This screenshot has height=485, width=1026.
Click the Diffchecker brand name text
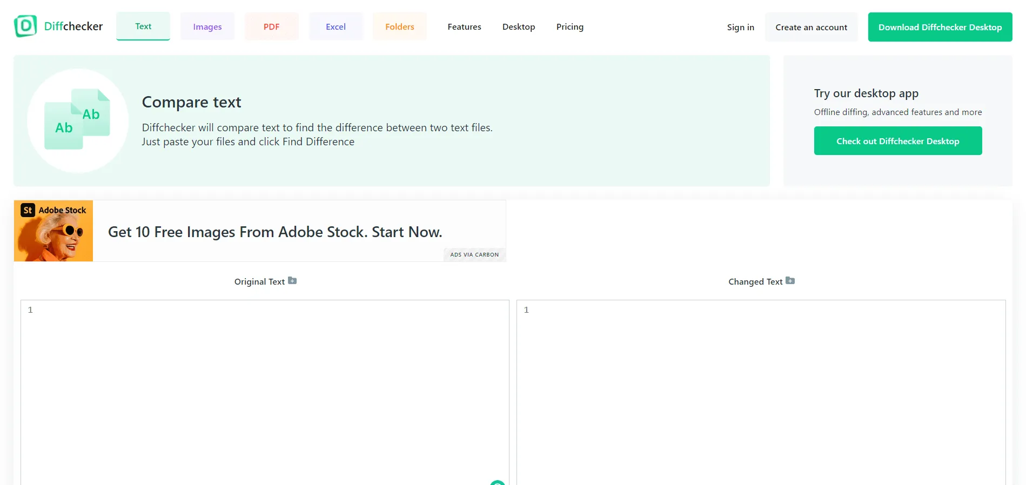click(x=73, y=26)
